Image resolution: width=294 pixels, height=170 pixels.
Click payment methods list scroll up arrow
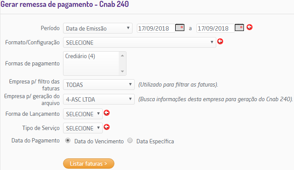(x=123, y=56)
